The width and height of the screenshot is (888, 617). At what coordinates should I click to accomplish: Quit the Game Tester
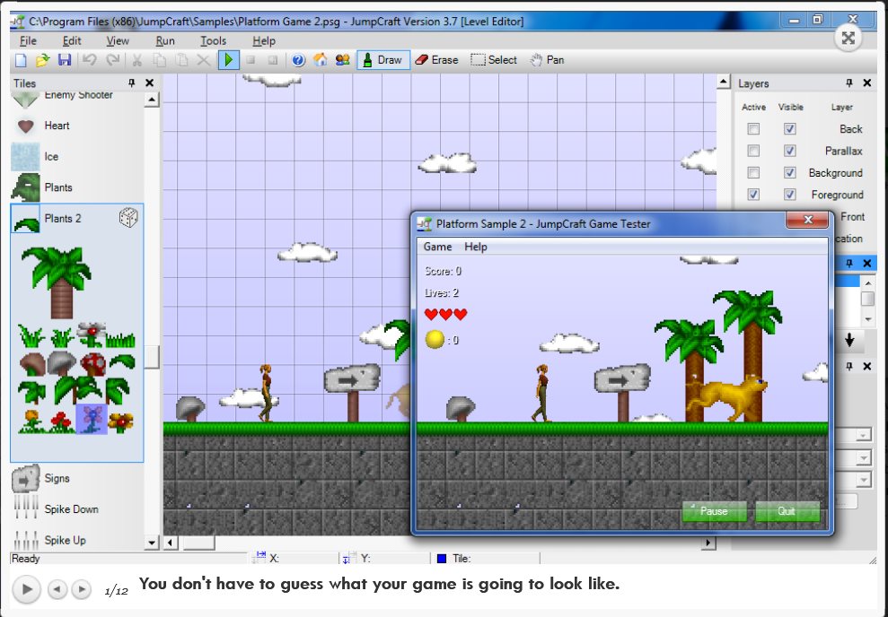[x=787, y=511]
